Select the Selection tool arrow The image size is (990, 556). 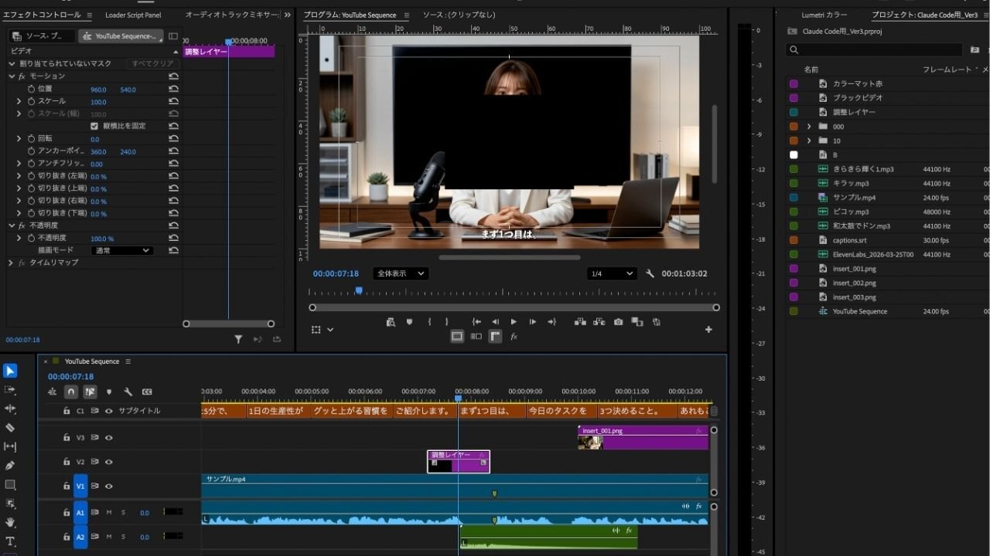pos(10,371)
